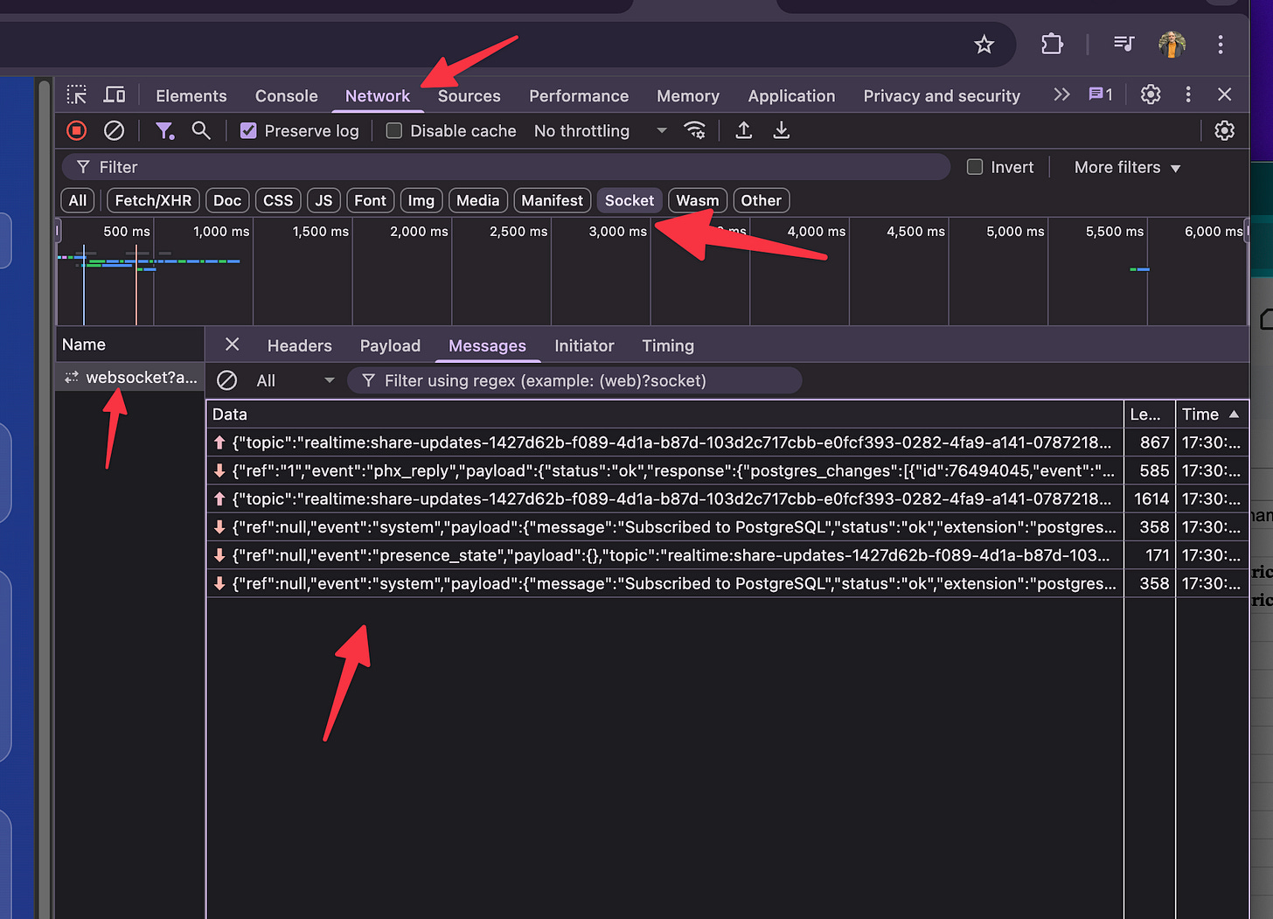This screenshot has height=919, width=1273.
Task: Toggle device toolbar icon
Action: 115,94
